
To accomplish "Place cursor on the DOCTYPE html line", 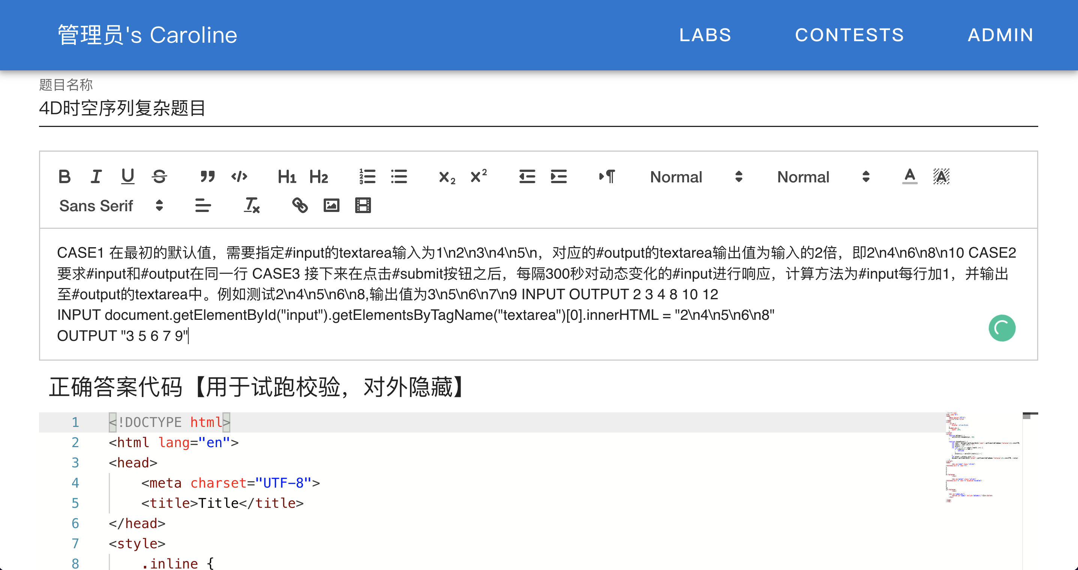I will (x=170, y=422).
